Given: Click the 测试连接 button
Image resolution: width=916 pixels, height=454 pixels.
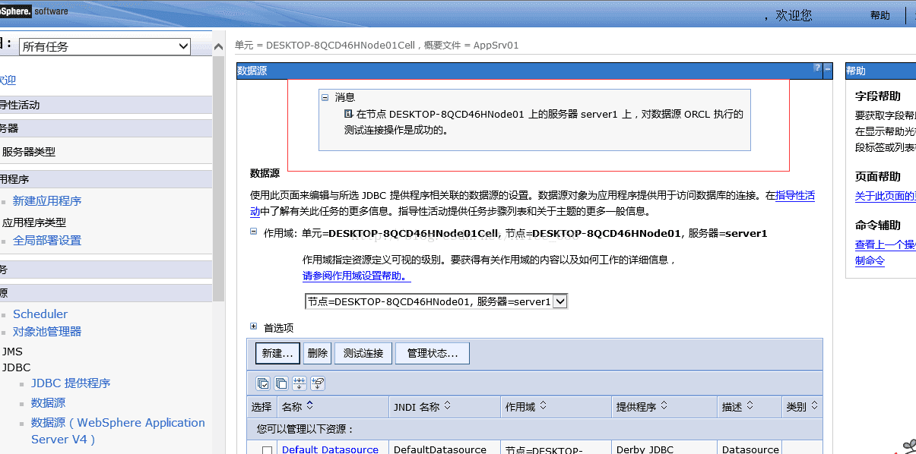Looking at the screenshot, I should [363, 353].
